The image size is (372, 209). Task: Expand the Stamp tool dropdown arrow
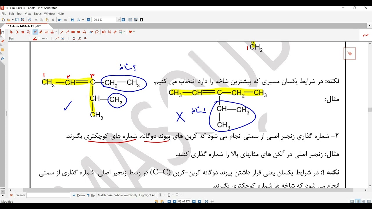(x=56, y=32)
